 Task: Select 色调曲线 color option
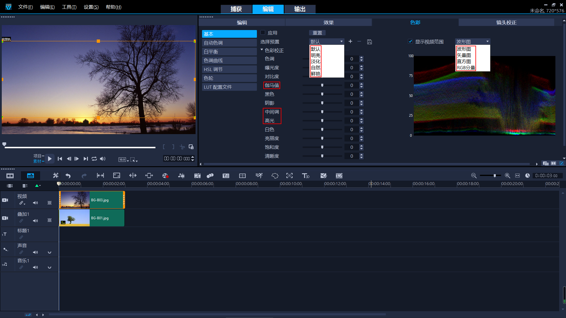tap(229, 60)
